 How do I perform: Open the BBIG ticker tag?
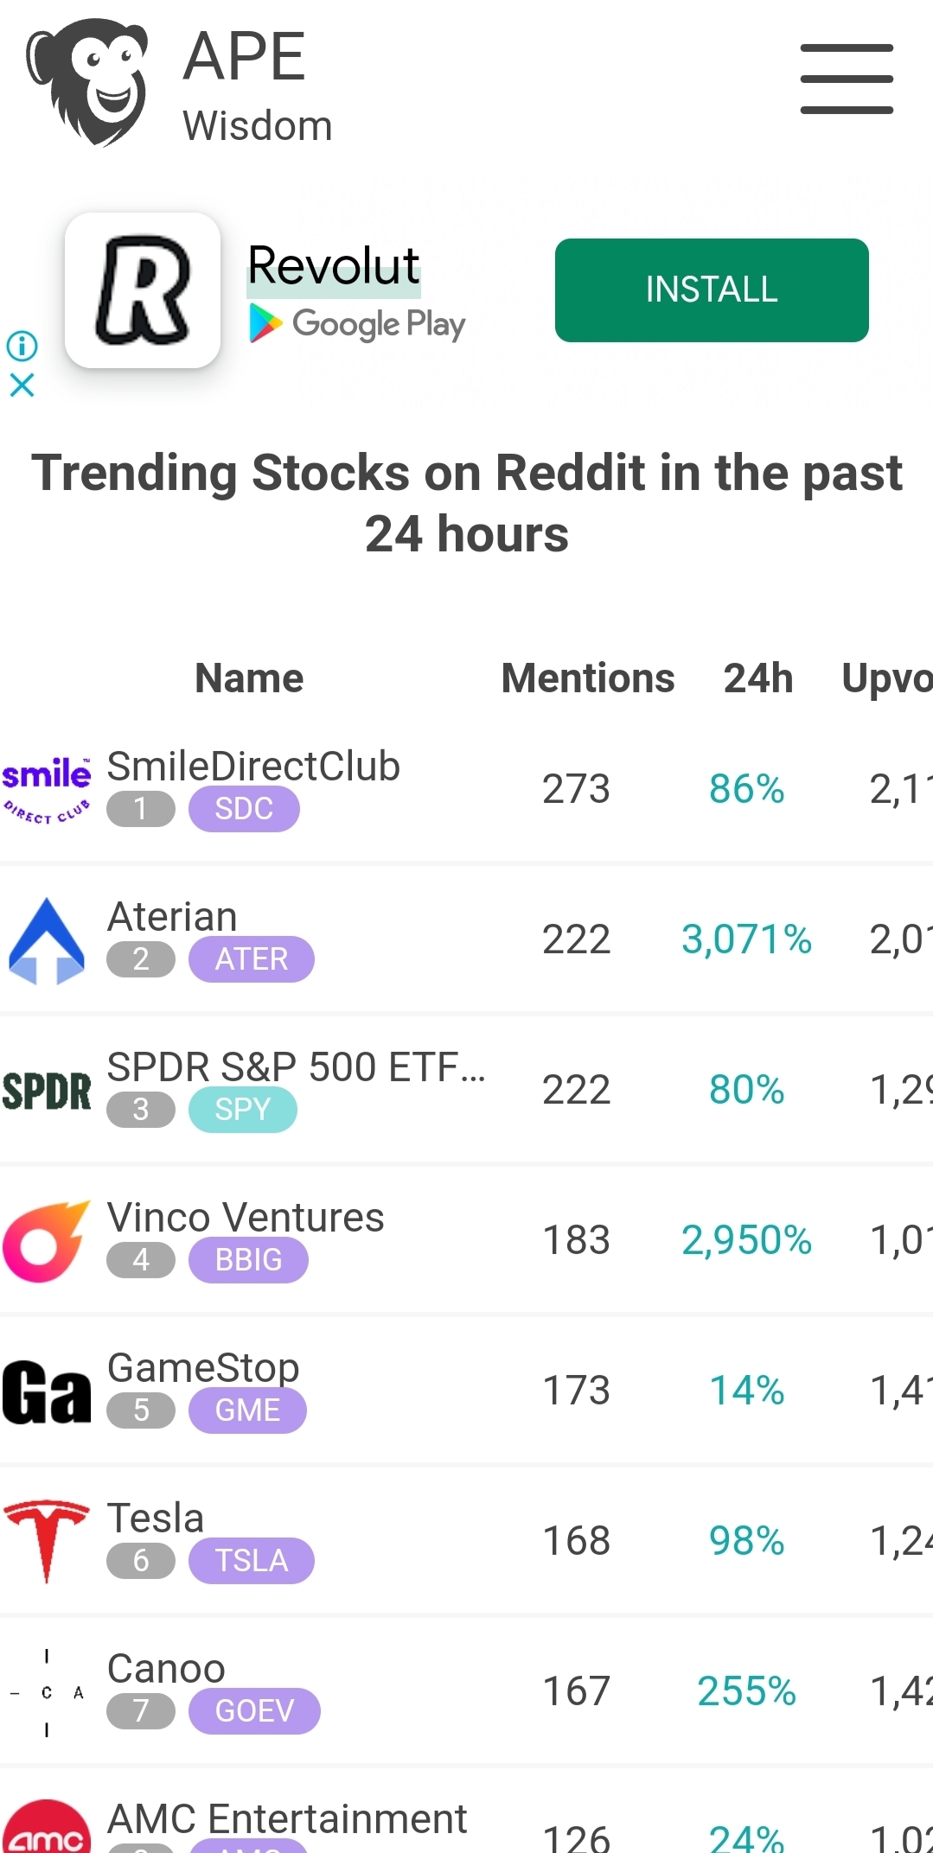(x=248, y=1260)
